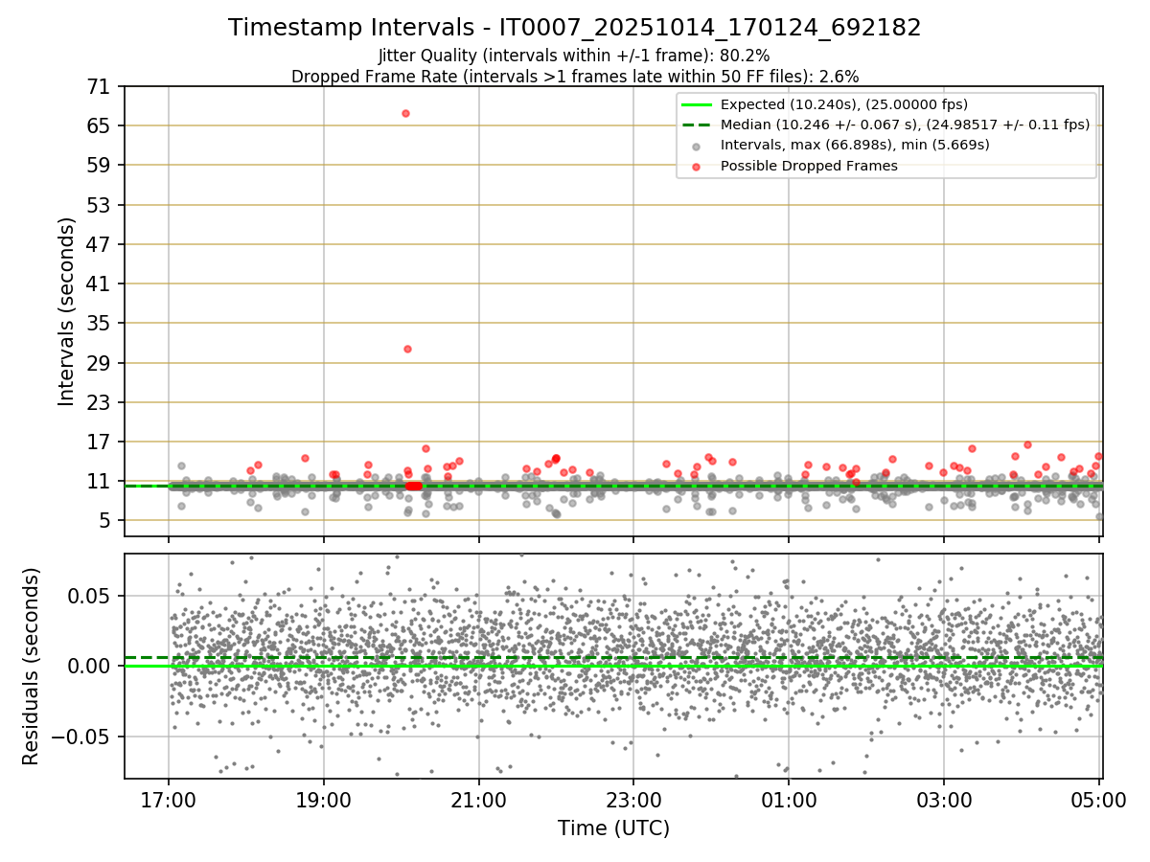The width and height of the screenshot is (1150, 862).
Task: Click the 'Time (UTC)' x-axis label
Action: click(613, 828)
